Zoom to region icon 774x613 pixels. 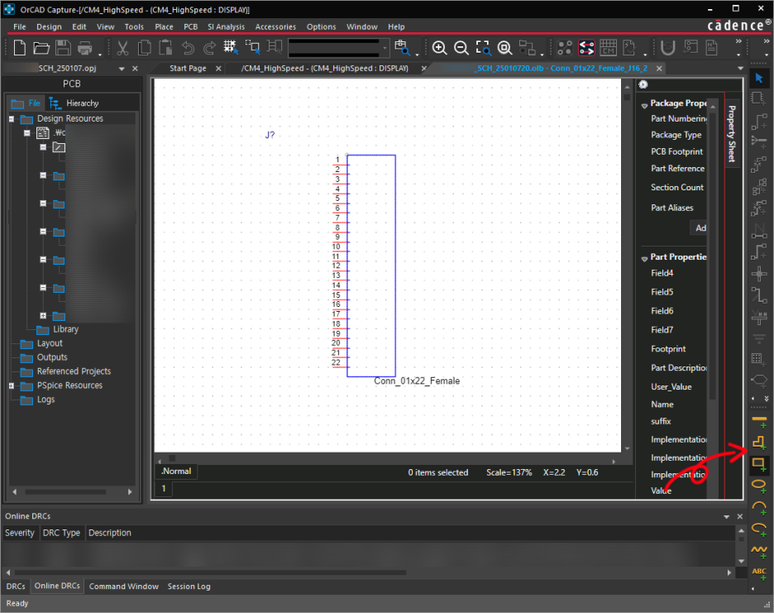pyautogui.click(x=483, y=48)
